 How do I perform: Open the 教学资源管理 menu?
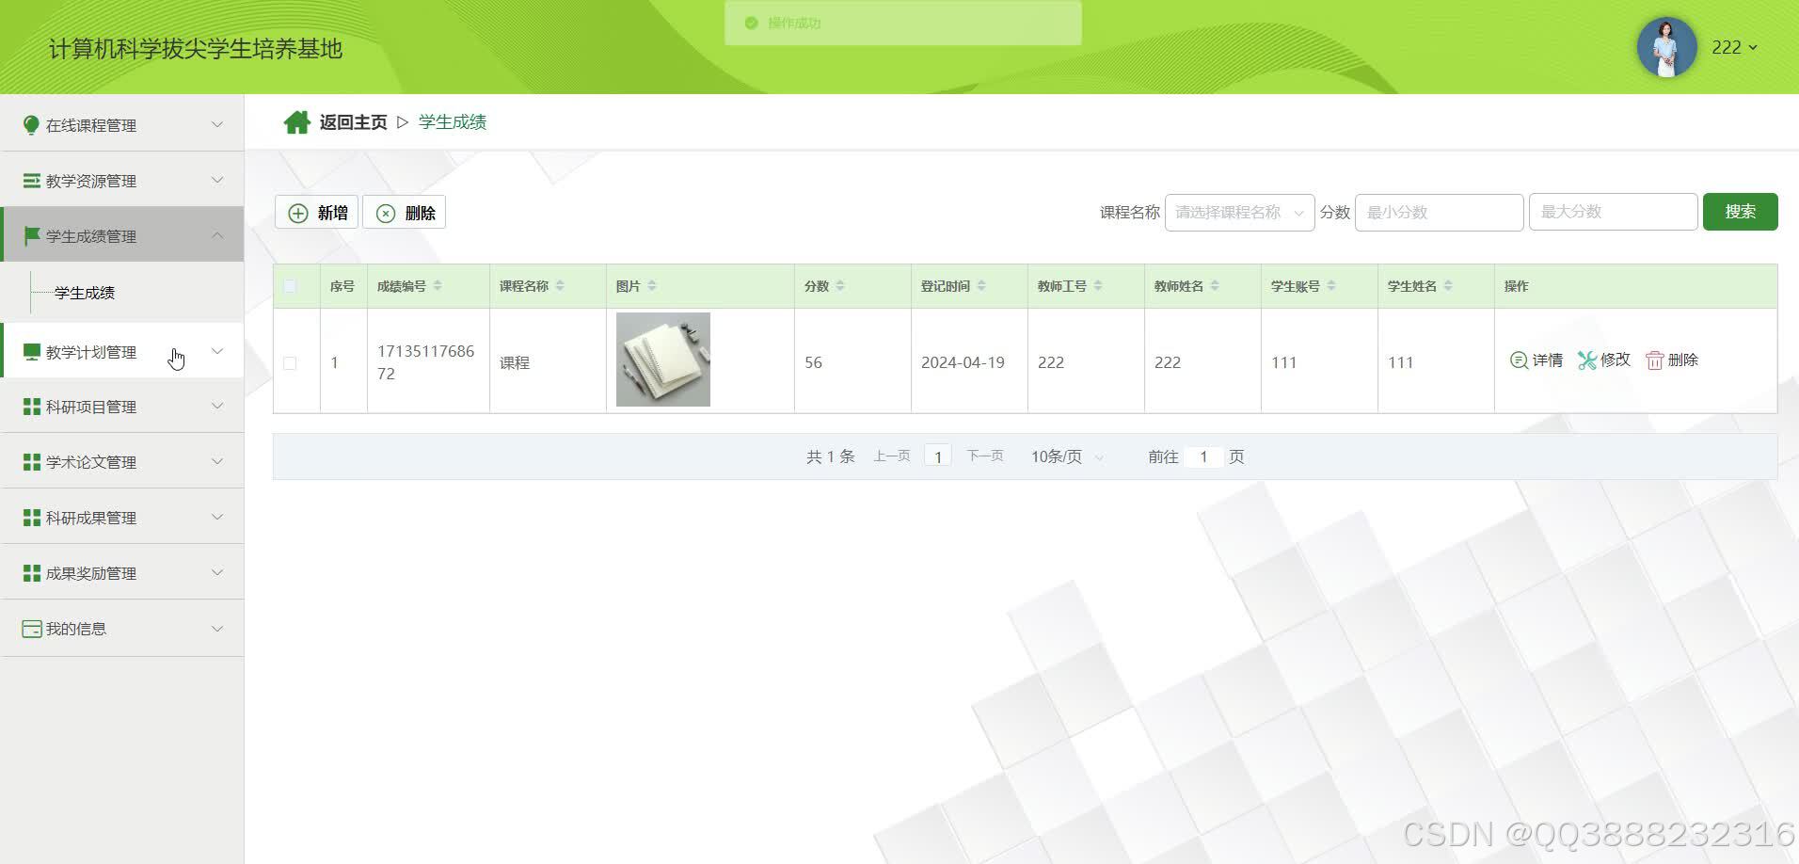coord(122,181)
